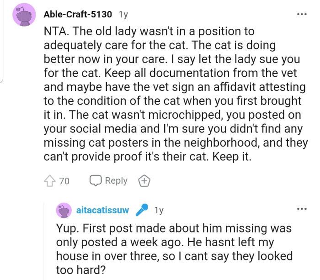The width and height of the screenshot is (320, 280).
Task: Click the 1y timestamp beside aitacatissuw
Action: coord(159,211)
